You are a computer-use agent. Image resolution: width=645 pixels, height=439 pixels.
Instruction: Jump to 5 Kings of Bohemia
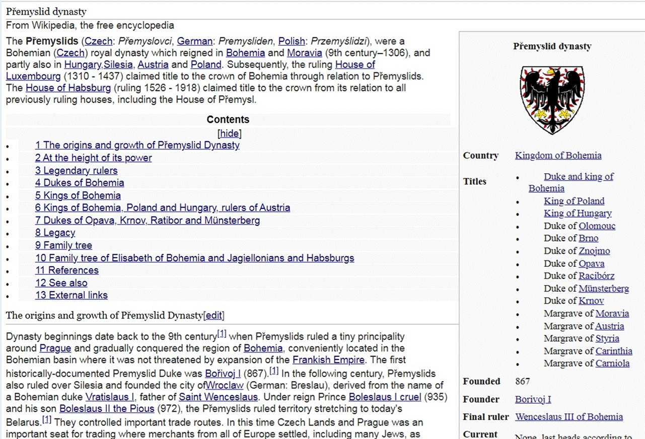point(78,195)
